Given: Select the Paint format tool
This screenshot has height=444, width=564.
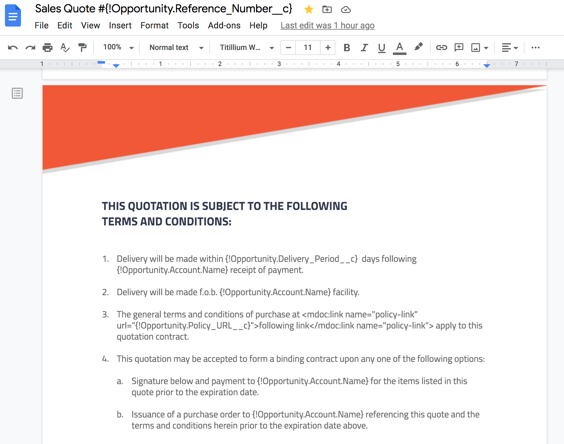Looking at the screenshot, I should coord(82,48).
